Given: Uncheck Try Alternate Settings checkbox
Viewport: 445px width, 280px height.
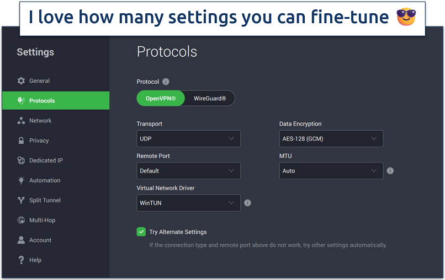Looking at the screenshot, I should pos(141,231).
